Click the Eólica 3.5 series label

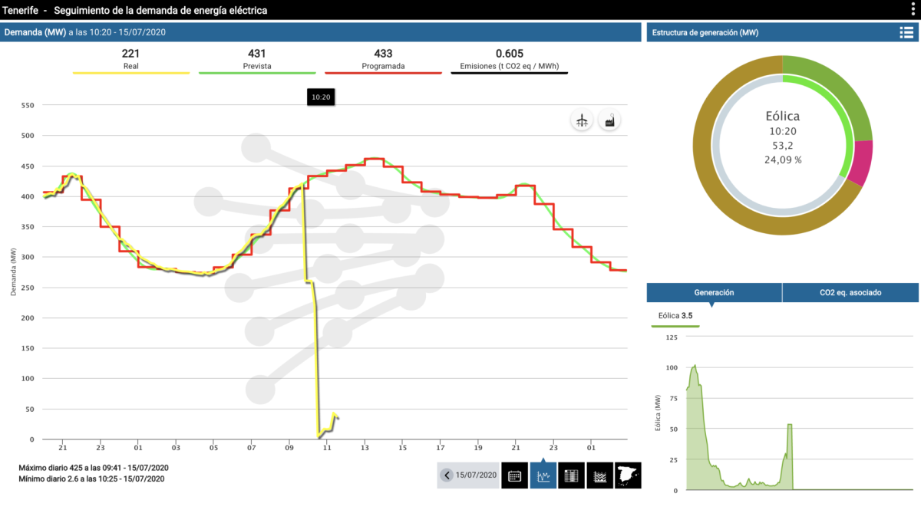coord(675,315)
